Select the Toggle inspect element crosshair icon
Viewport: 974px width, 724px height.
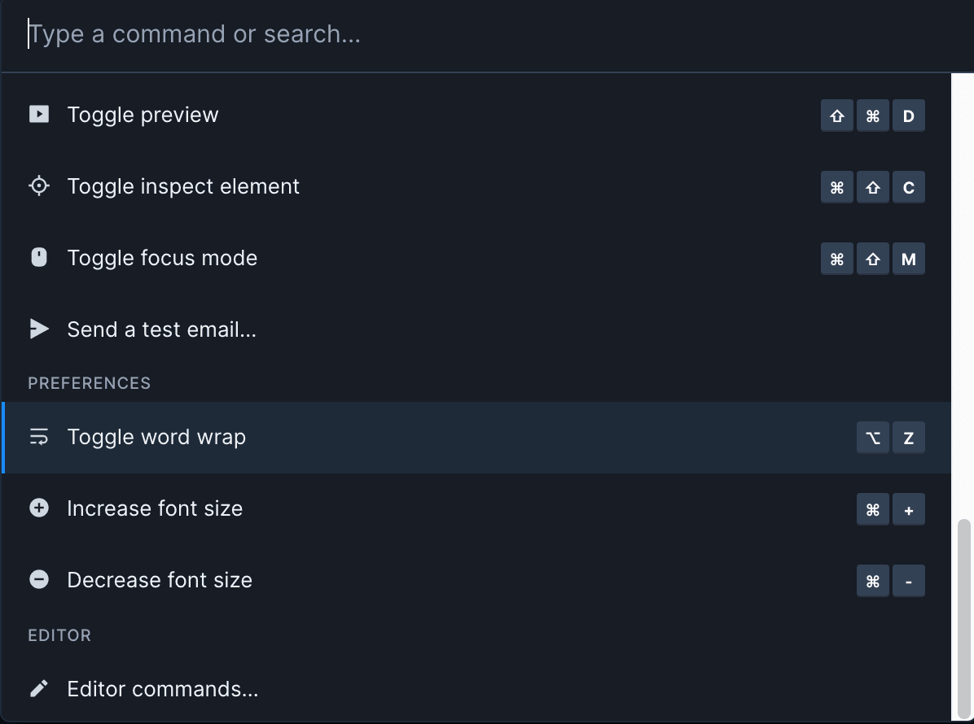38,185
